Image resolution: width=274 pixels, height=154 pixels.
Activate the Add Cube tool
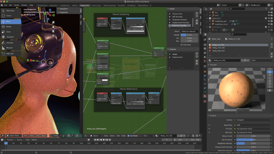click(x=10, y=53)
